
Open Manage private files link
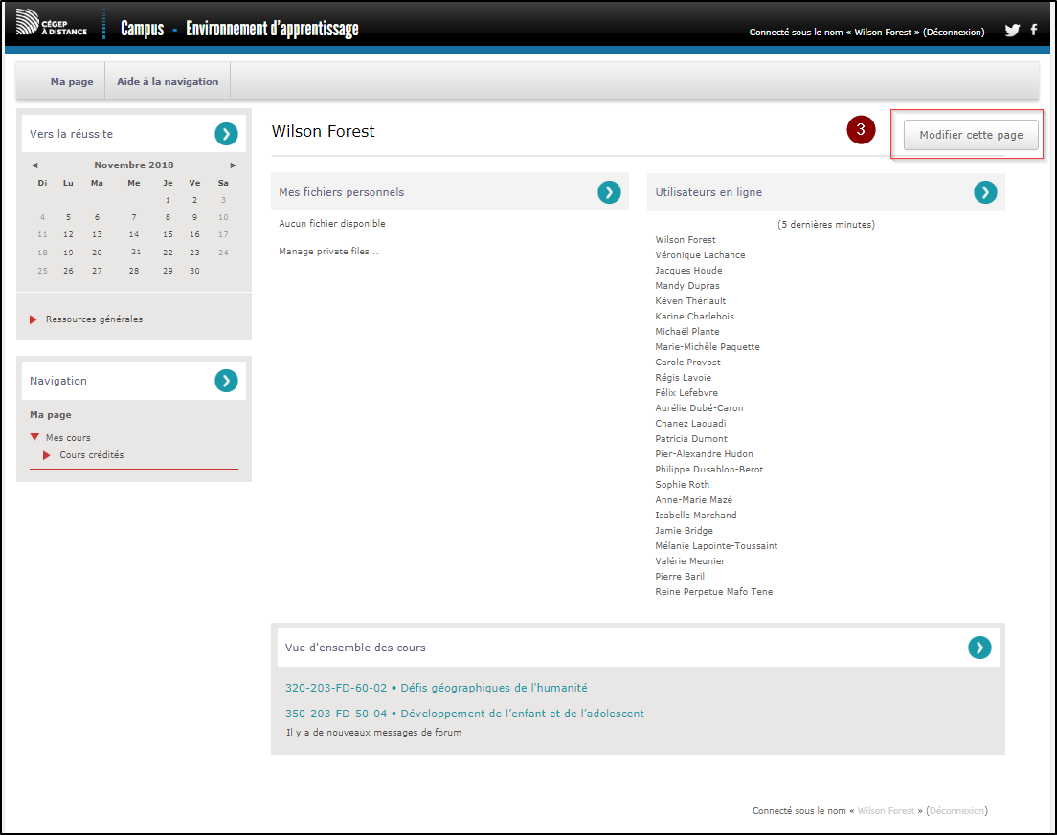328,252
